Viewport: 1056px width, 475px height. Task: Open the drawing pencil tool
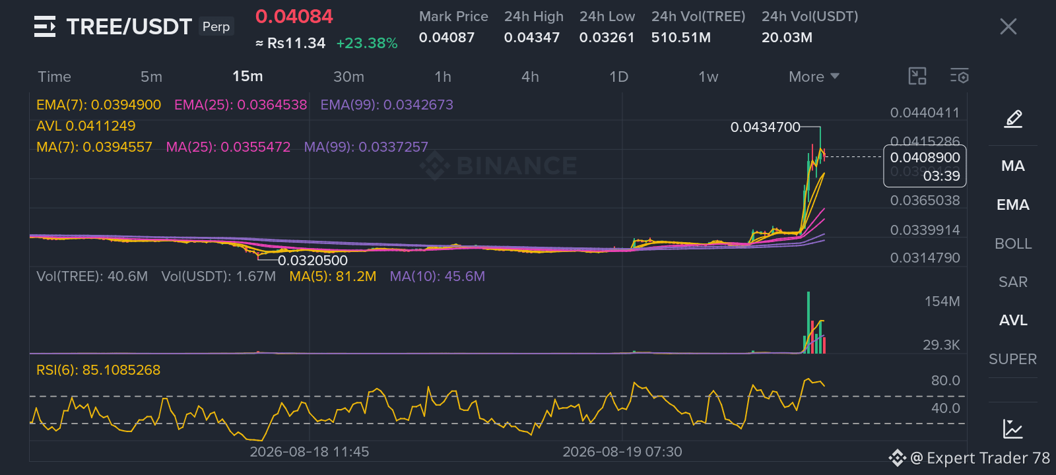click(1013, 119)
